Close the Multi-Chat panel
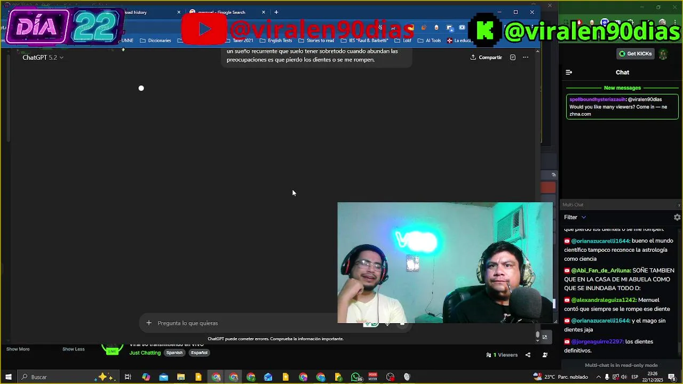This screenshot has height=384, width=683. (679, 205)
